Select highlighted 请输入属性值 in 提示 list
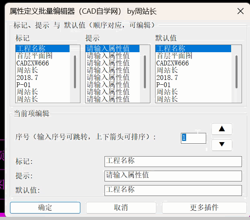Image resolution: width=250 pixels, height=220 pixels. [x=108, y=49]
